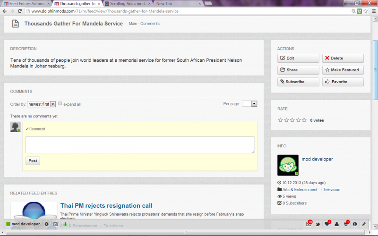Screen dimensions: 378x236
Task: Click the address bar URL field
Action: coord(188,11)
